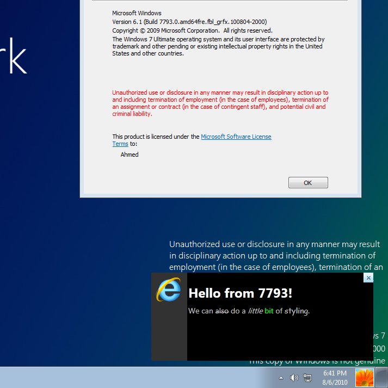Open the volume speaker icon in tray
The height and width of the screenshot is (388, 388).
point(294,378)
